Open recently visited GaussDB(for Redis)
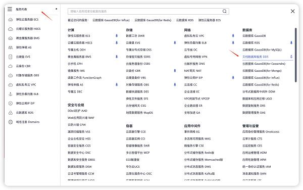303x190 pixels. 153,20
